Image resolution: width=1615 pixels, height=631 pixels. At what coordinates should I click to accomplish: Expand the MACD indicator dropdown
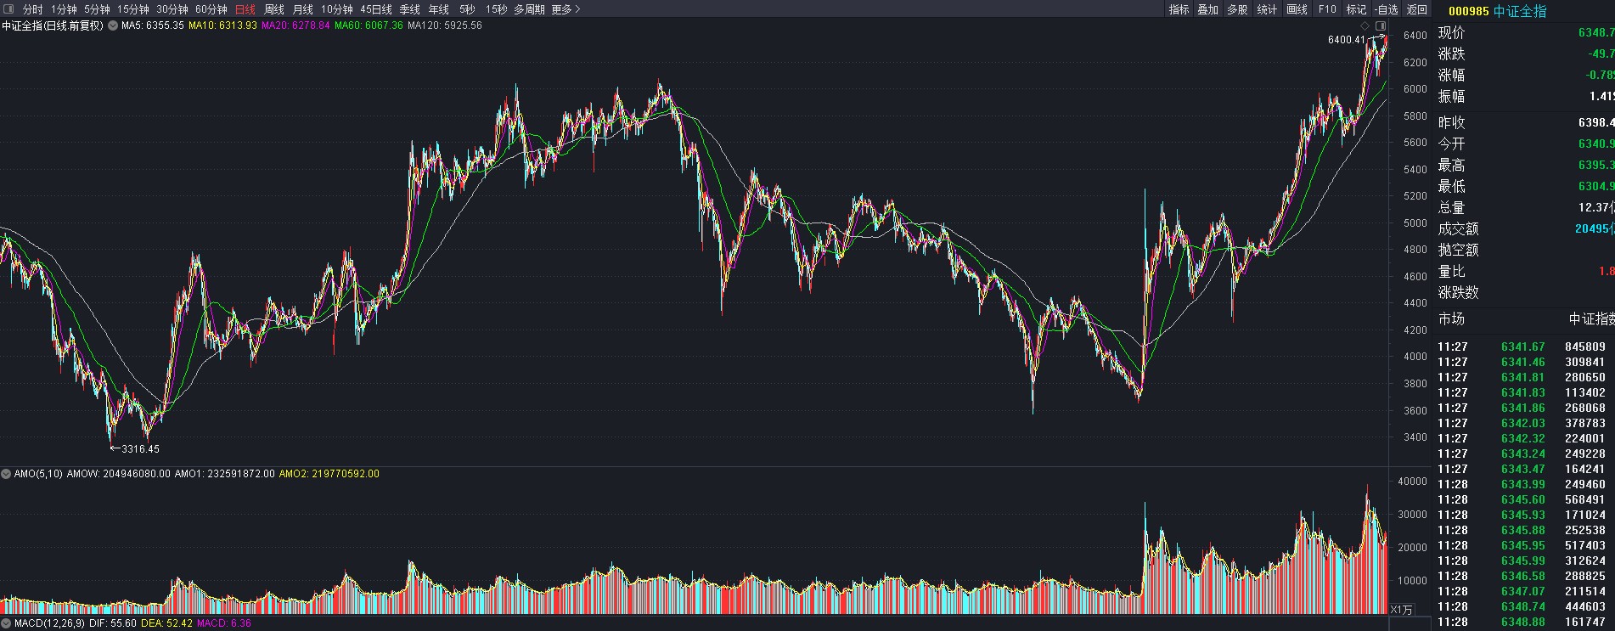tap(6, 623)
